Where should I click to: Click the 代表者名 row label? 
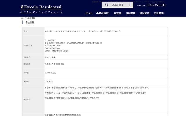[27, 57]
